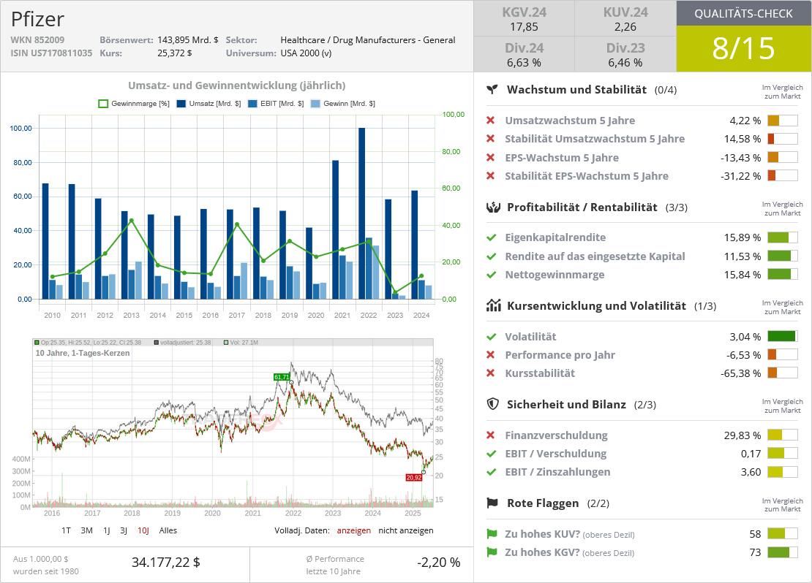
Task: Click the chart icon beside Kursentwicklung und Volatilität
Action: pyautogui.click(x=494, y=305)
